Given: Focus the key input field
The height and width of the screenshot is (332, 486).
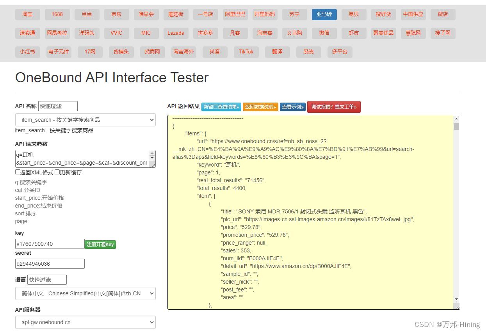Looking at the screenshot, I should pos(50,244).
